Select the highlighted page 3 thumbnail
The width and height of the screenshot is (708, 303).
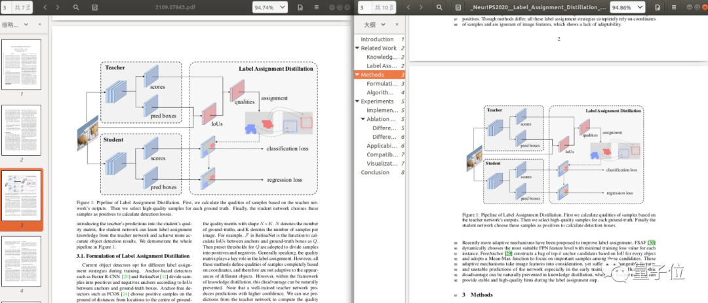click(x=21, y=196)
